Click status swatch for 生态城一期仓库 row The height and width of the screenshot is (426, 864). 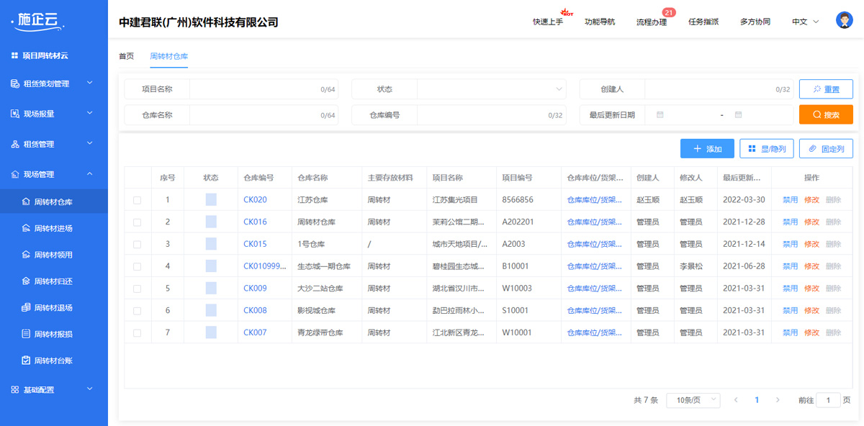pos(211,266)
